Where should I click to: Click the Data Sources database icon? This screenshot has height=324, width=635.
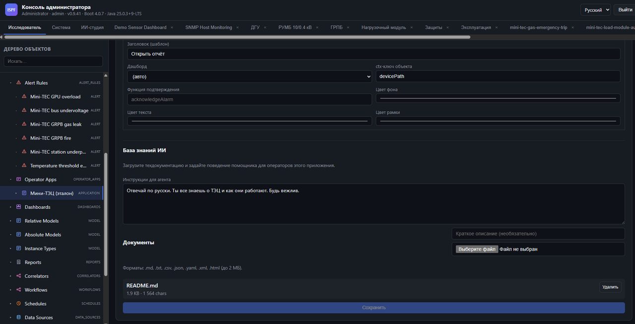pyautogui.click(x=19, y=318)
